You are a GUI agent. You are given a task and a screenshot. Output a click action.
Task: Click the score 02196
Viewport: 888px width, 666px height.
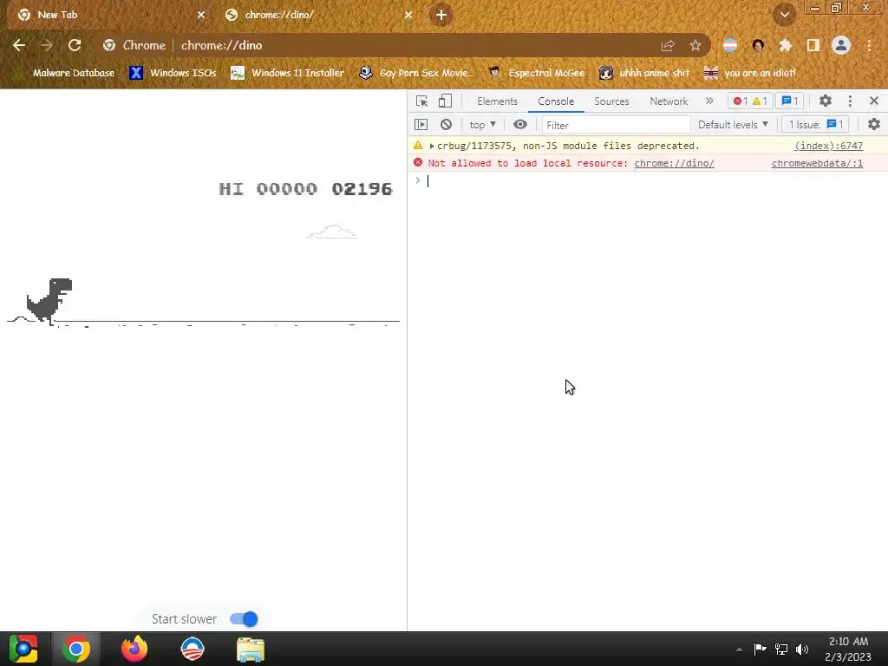click(x=362, y=188)
